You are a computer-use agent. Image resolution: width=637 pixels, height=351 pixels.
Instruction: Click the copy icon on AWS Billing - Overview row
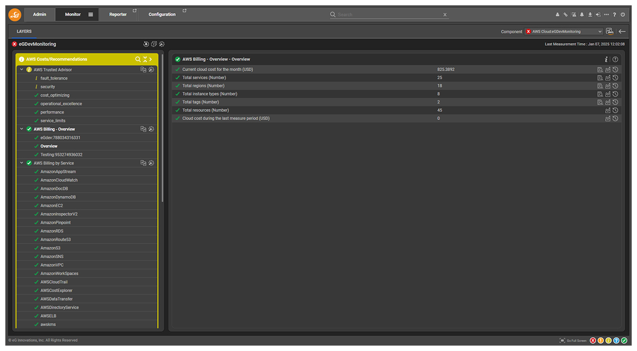coord(143,129)
